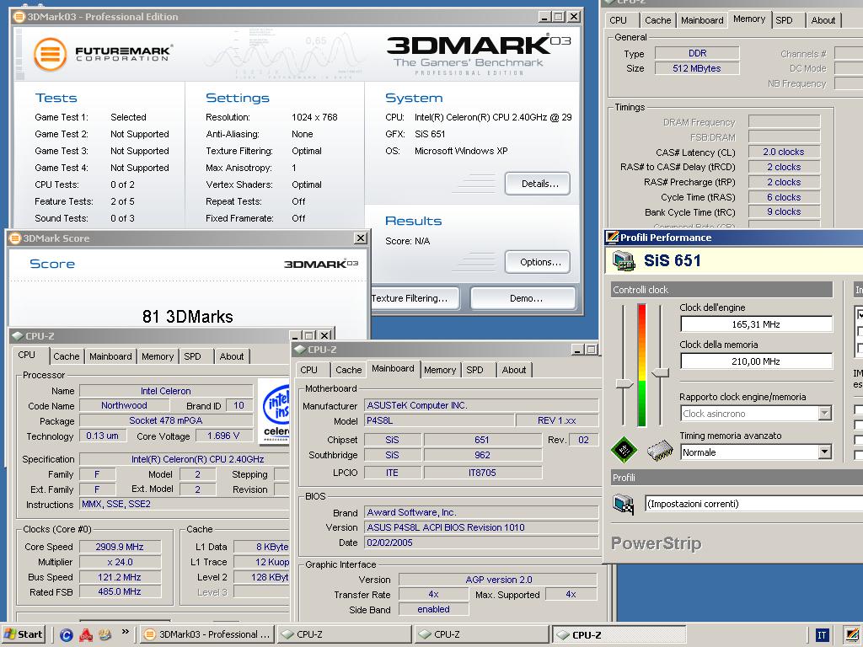Image resolution: width=863 pixels, height=647 pixels.
Task: Click the memory Size value 512 MBytes
Action: point(697,68)
